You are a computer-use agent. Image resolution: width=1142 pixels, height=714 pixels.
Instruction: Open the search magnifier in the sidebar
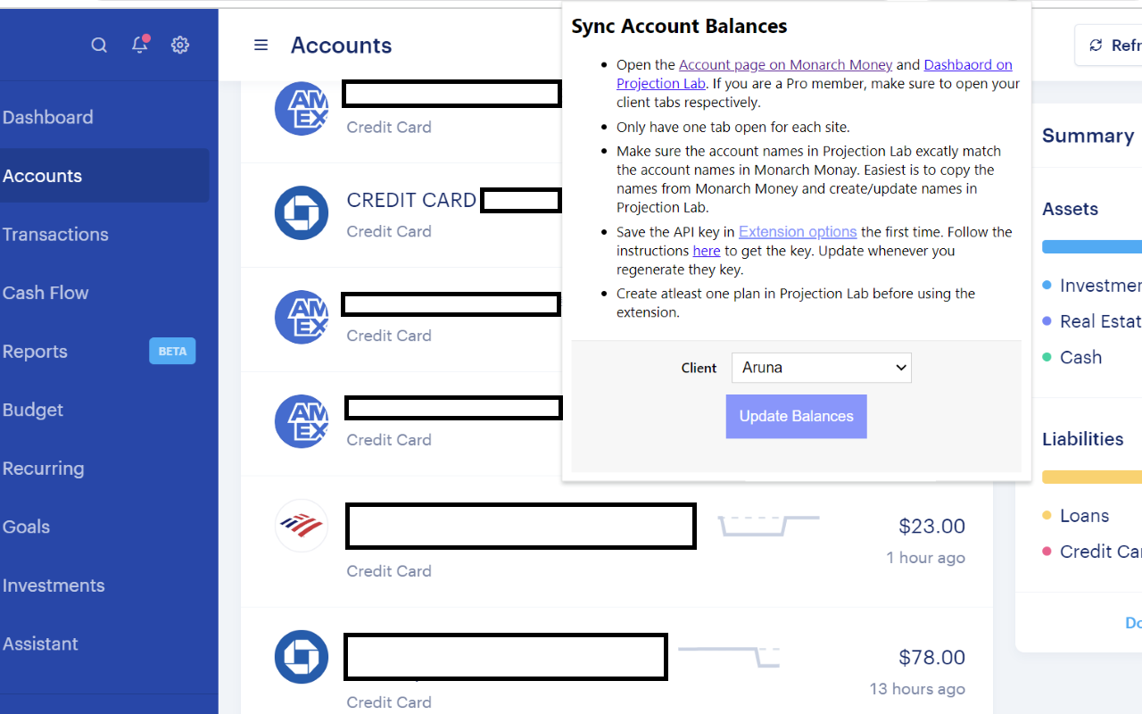tap(99, 45)
